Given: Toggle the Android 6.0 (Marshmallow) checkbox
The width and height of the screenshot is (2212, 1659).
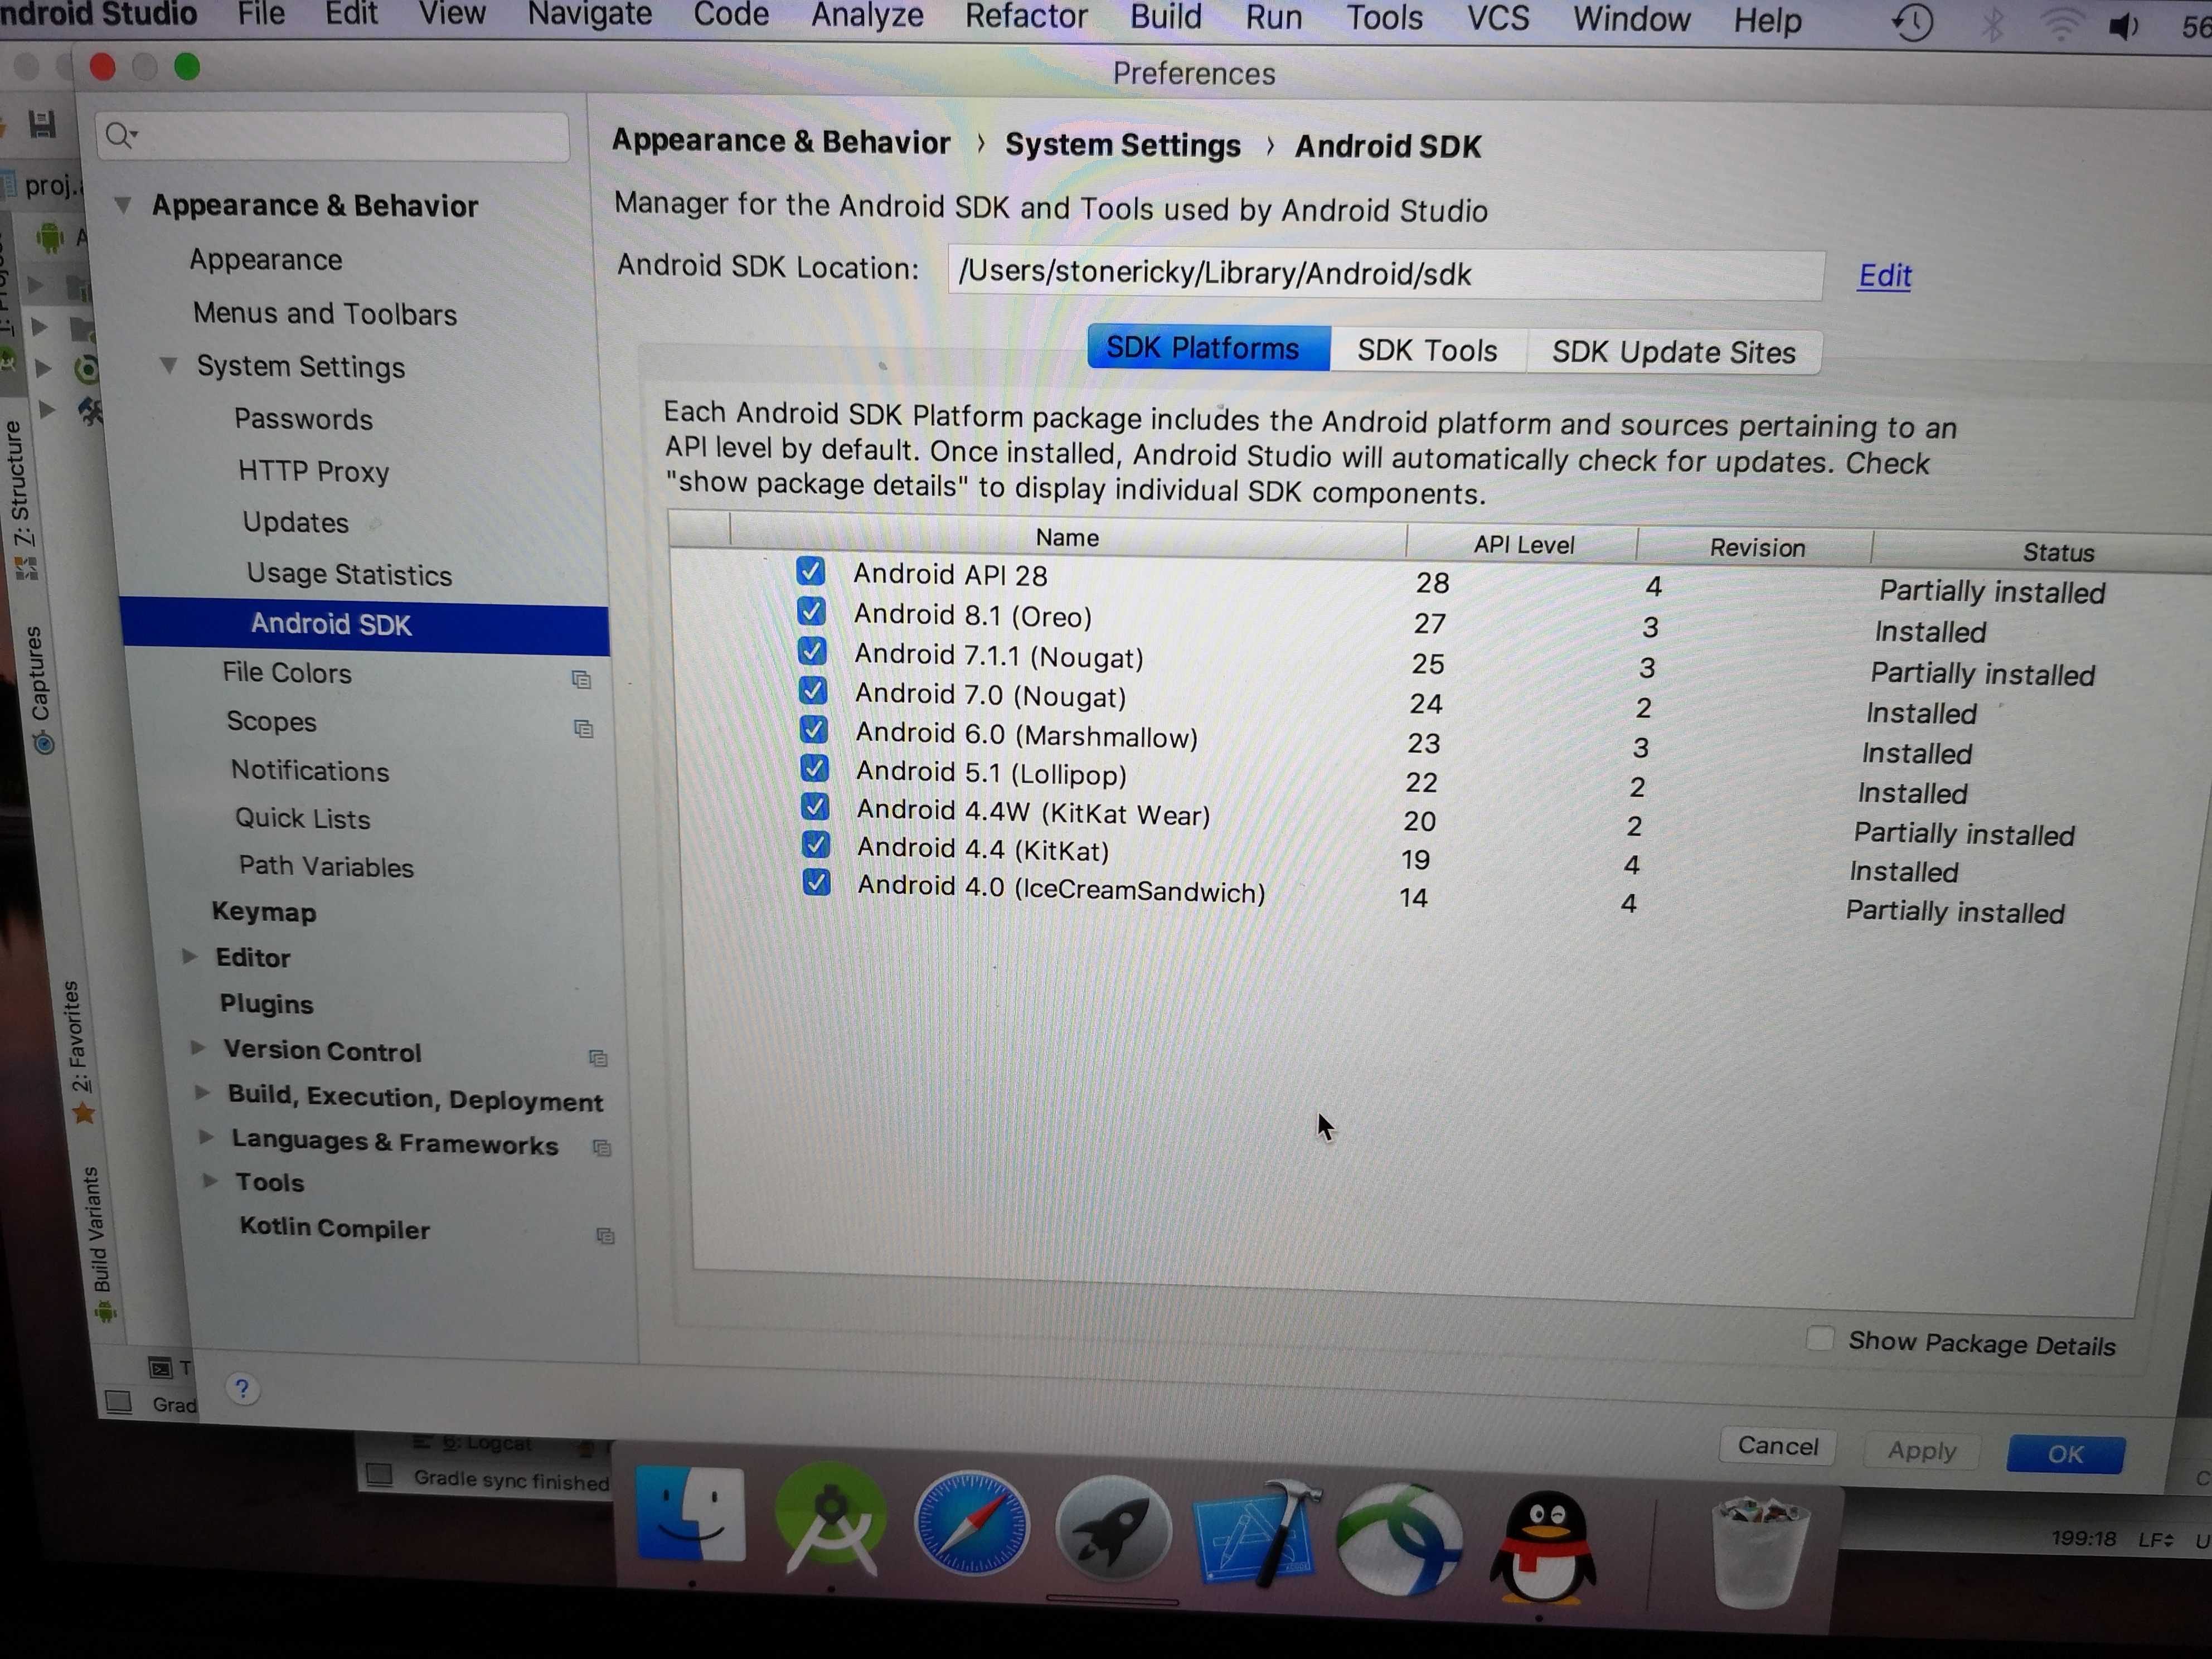Looking at the screenshot, I should [814, 730].
